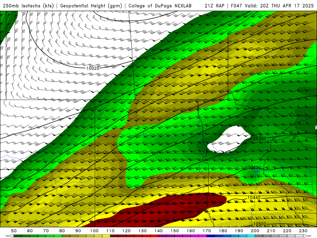Click the 180 value on the color scale
Image resolution: width=317 pixels, height=238 pixels.
click(223, 231)
